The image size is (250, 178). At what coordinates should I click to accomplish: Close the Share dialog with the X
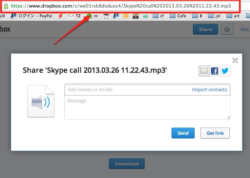235,61
